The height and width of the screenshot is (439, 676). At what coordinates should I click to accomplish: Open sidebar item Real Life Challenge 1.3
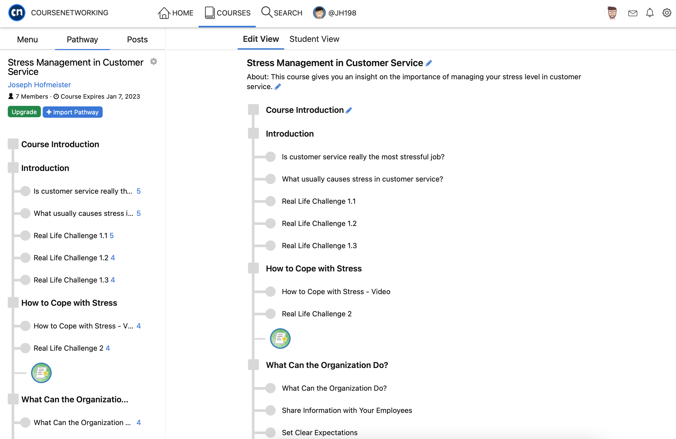pyautogui.click(x=71, y=280)
